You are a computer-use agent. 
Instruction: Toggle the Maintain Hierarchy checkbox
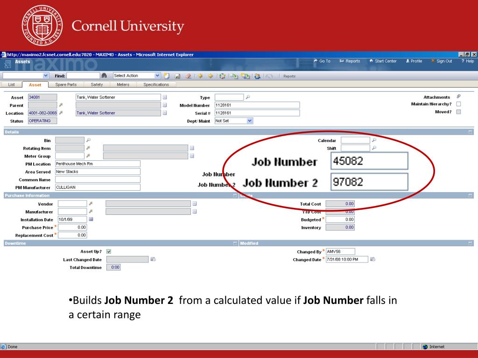coord(458,104)
